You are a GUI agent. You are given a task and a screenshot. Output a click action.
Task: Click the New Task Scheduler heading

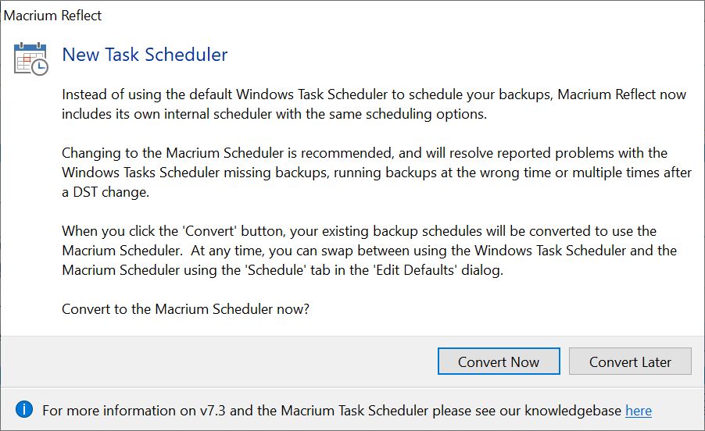145,55
